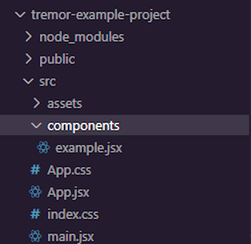Click the hash icon beside App.css

35,170
